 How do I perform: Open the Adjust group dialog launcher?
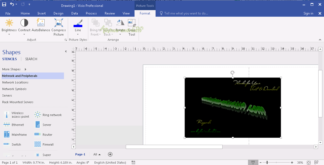(66, 40)
